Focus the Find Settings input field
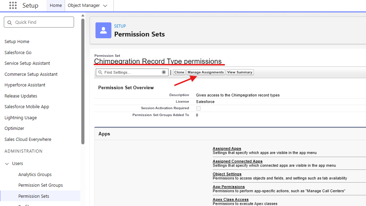Screen dimensions: 366x206 coord(132,72)
